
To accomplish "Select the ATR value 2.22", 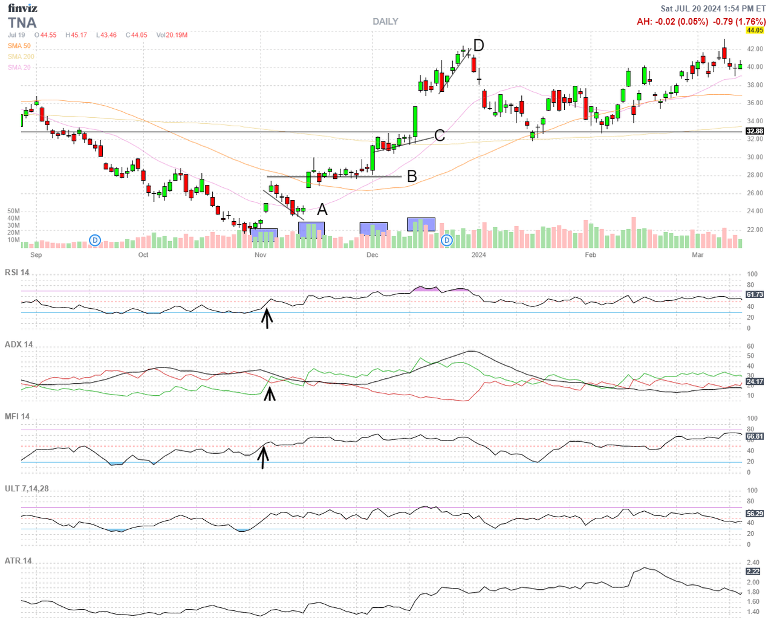I will (x=753, y=571).
